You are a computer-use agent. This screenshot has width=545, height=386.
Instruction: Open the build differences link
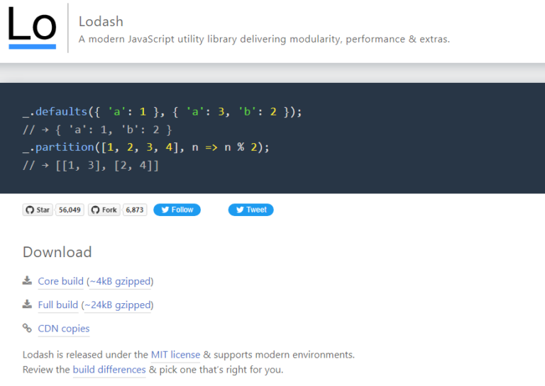click(x=109, y=370)
